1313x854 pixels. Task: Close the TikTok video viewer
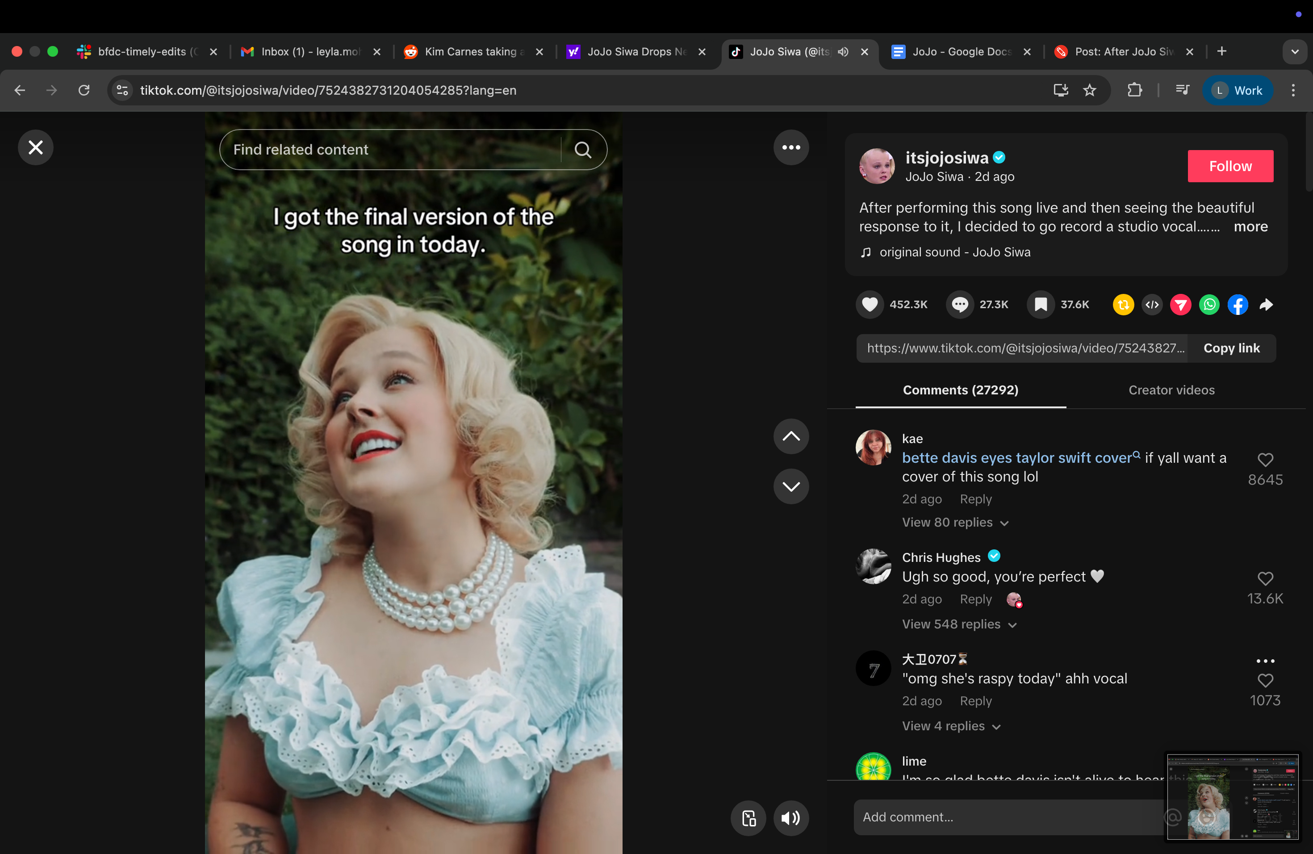coord(36,147)
